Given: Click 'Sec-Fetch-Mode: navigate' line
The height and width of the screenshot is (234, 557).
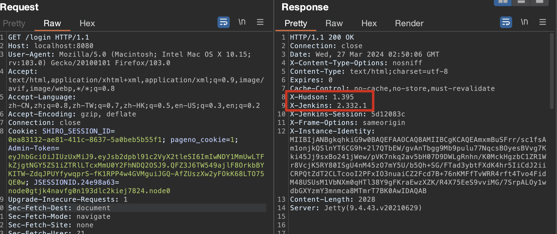Looking at the screenshot, I should point(59,216).
